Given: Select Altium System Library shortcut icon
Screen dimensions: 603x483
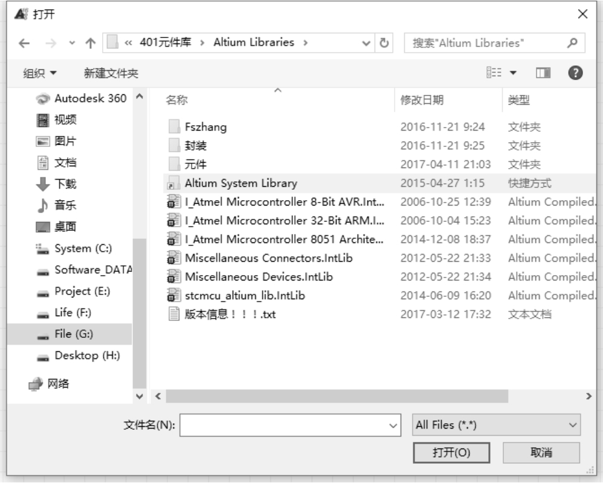Looking at the screenshot, I should tap(174, 183).
